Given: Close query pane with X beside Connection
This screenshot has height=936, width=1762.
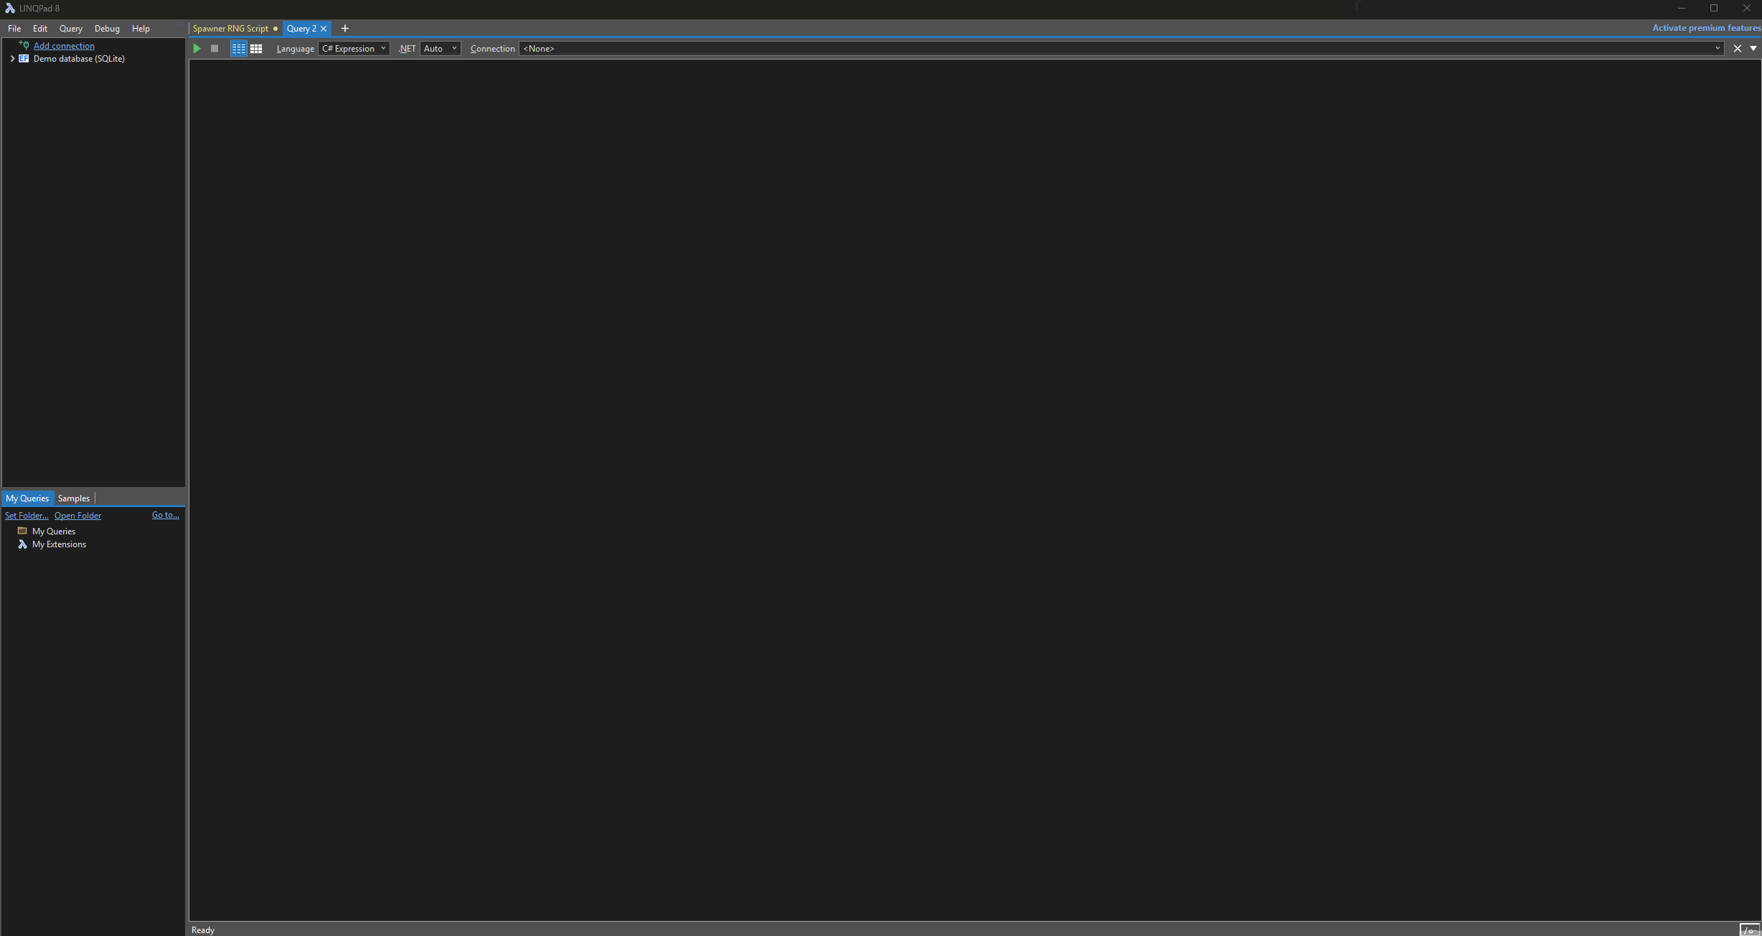Looking at the screenshot, I should tap(1737, 49).
